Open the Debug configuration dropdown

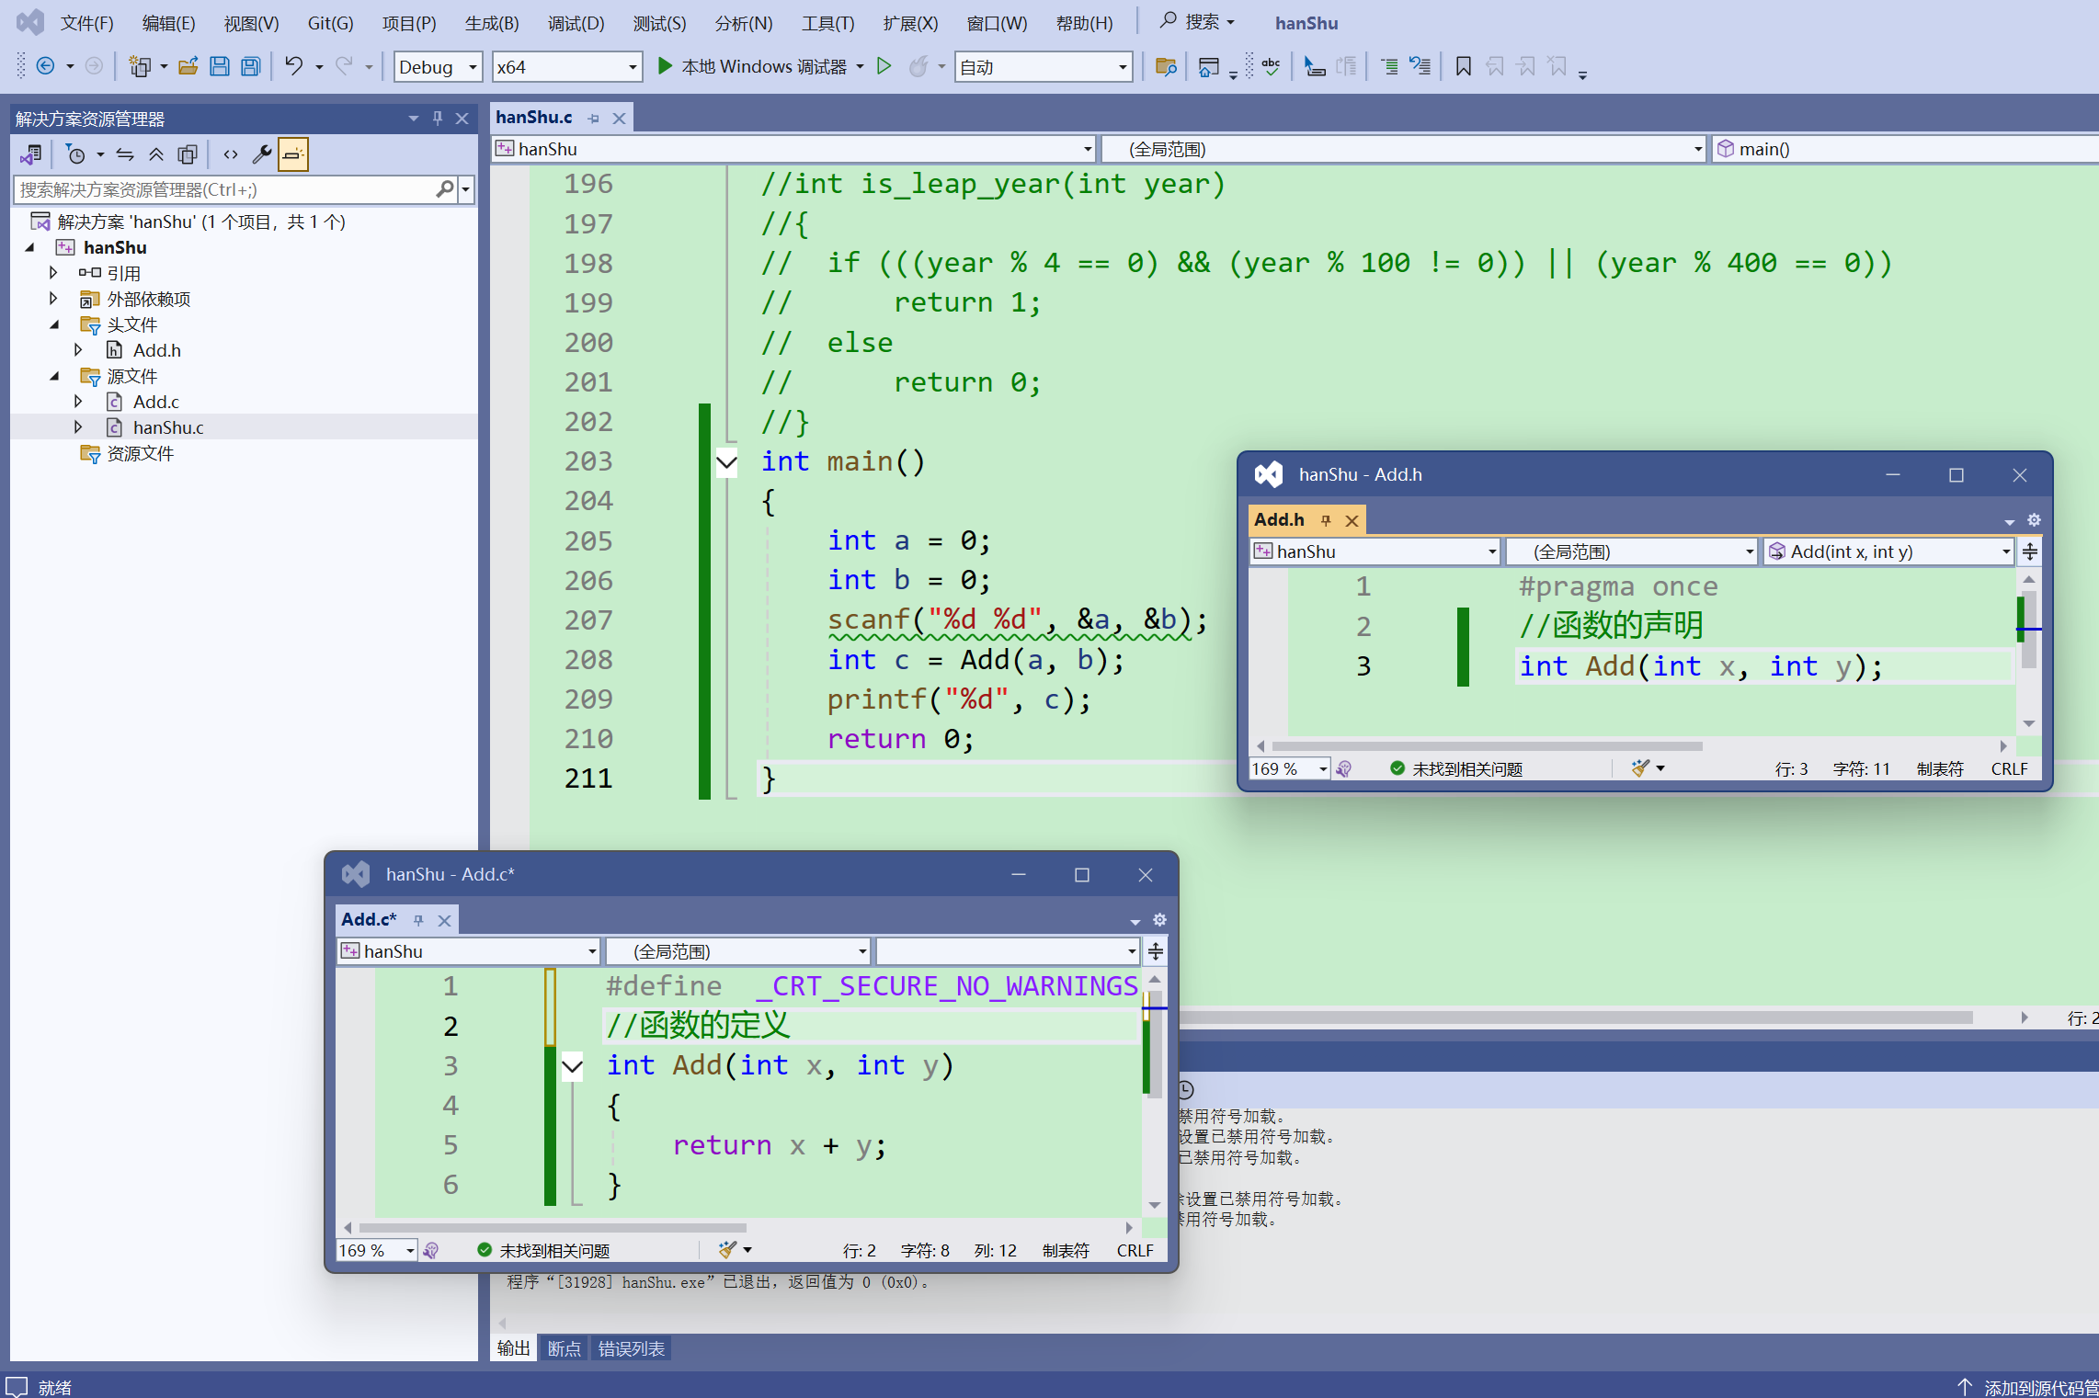point(438,67)
